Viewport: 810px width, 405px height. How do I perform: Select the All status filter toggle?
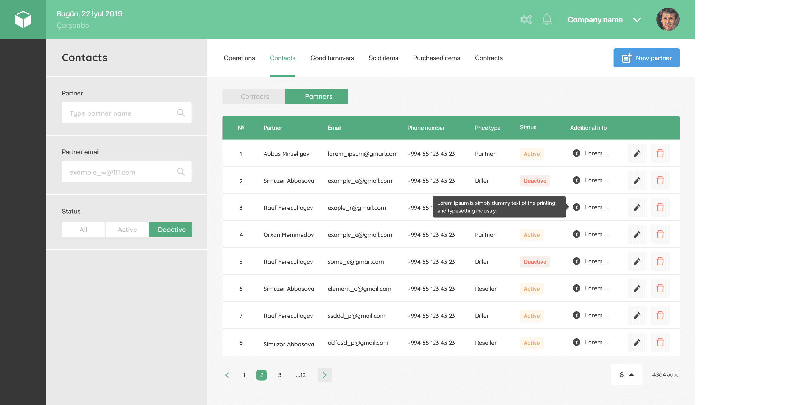pyautogui.click(x=83, y=230)
